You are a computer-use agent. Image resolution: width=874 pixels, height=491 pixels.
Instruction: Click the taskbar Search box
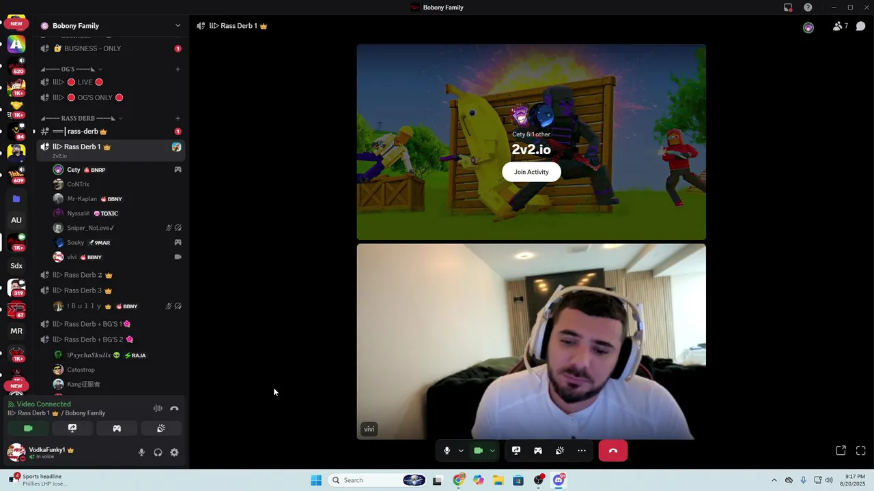[378, 480]
